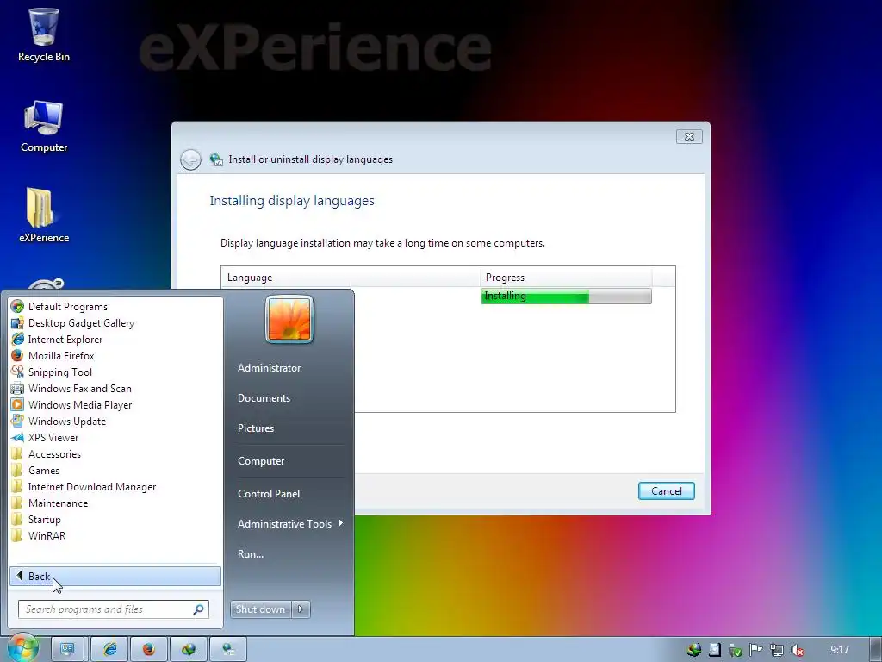Screen dimensions: 882x662
Task: Open Snipping Tool from the program list
Action: pyautogui.click(x=59, y=372)
